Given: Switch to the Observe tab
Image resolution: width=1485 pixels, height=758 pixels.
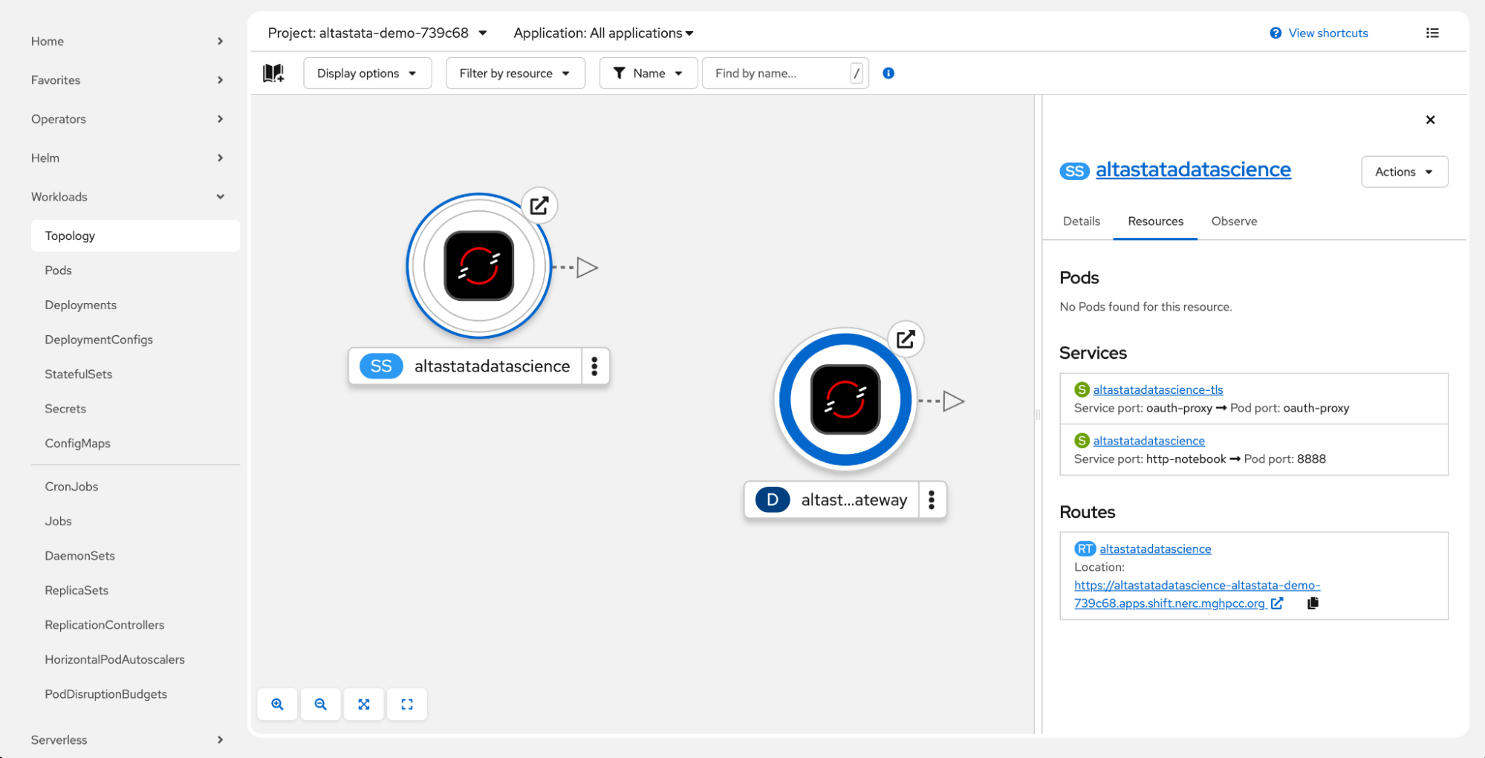Looking at the screenshot, I should [x=1234, y=221].
